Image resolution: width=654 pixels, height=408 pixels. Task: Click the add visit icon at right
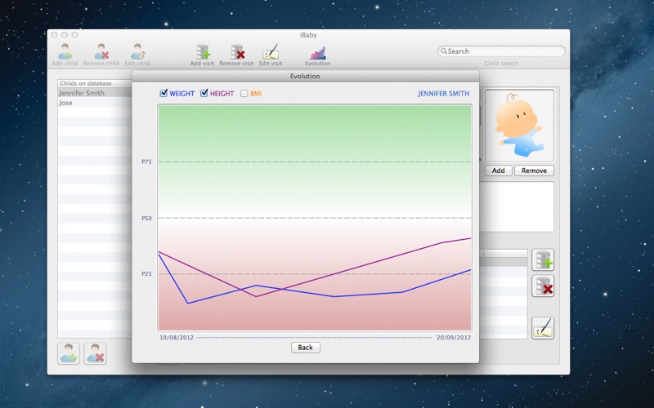coord(543,260)
